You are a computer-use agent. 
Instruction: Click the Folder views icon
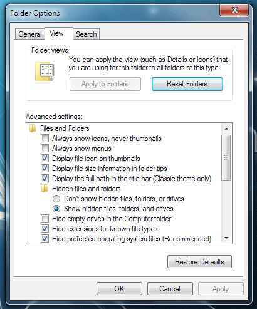click(45, 71)
